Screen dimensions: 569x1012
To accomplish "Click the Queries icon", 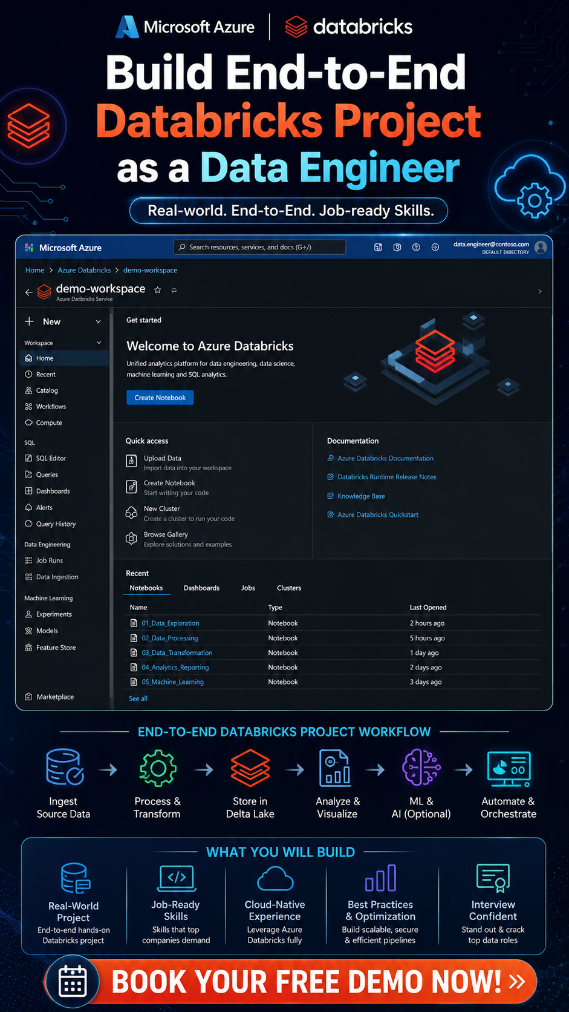I will tap(28, 475).
